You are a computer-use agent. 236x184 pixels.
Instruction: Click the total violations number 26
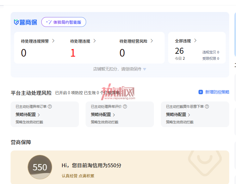[179, 51]
